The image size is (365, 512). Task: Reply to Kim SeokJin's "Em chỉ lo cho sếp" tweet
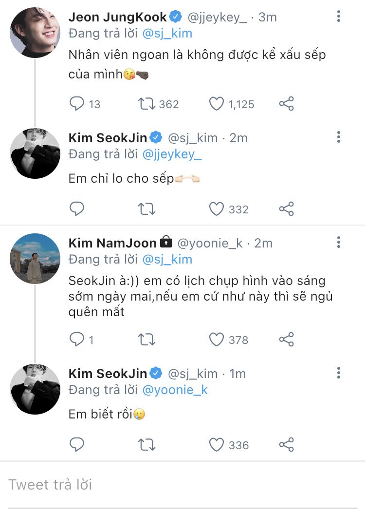(77, 209)
